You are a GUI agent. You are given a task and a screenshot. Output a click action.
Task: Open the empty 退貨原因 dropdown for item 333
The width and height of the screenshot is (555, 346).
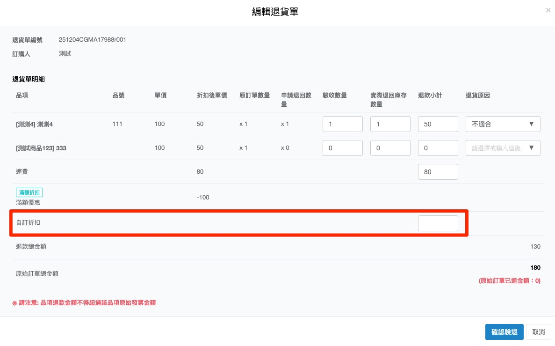click(503, 148)
